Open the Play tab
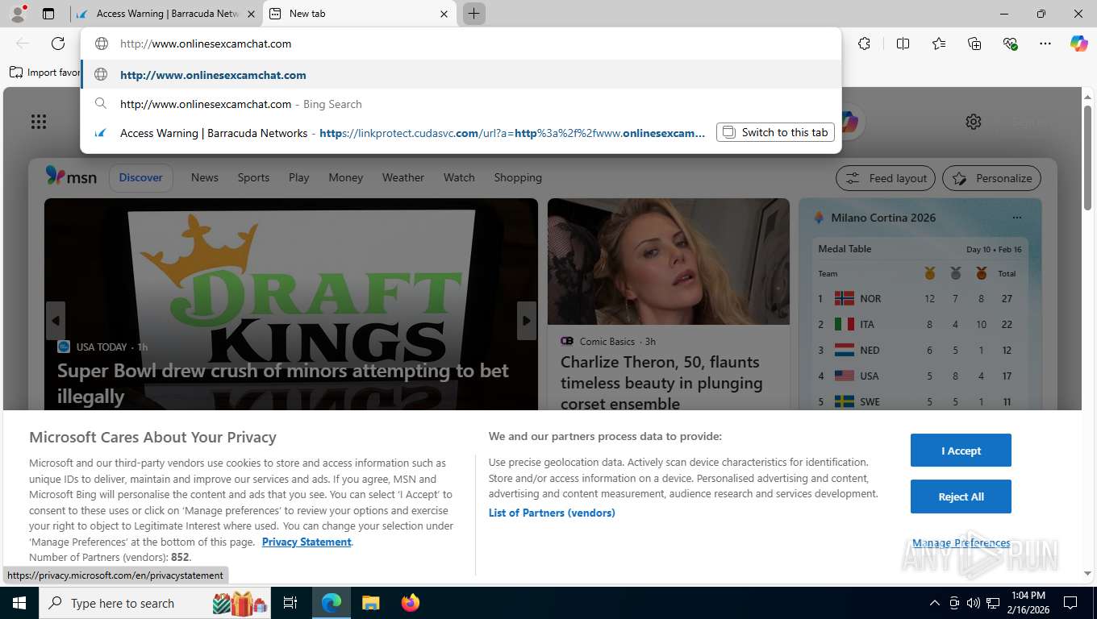The height and width of the screenshot is (619, 1097). (x=299, y=177)
